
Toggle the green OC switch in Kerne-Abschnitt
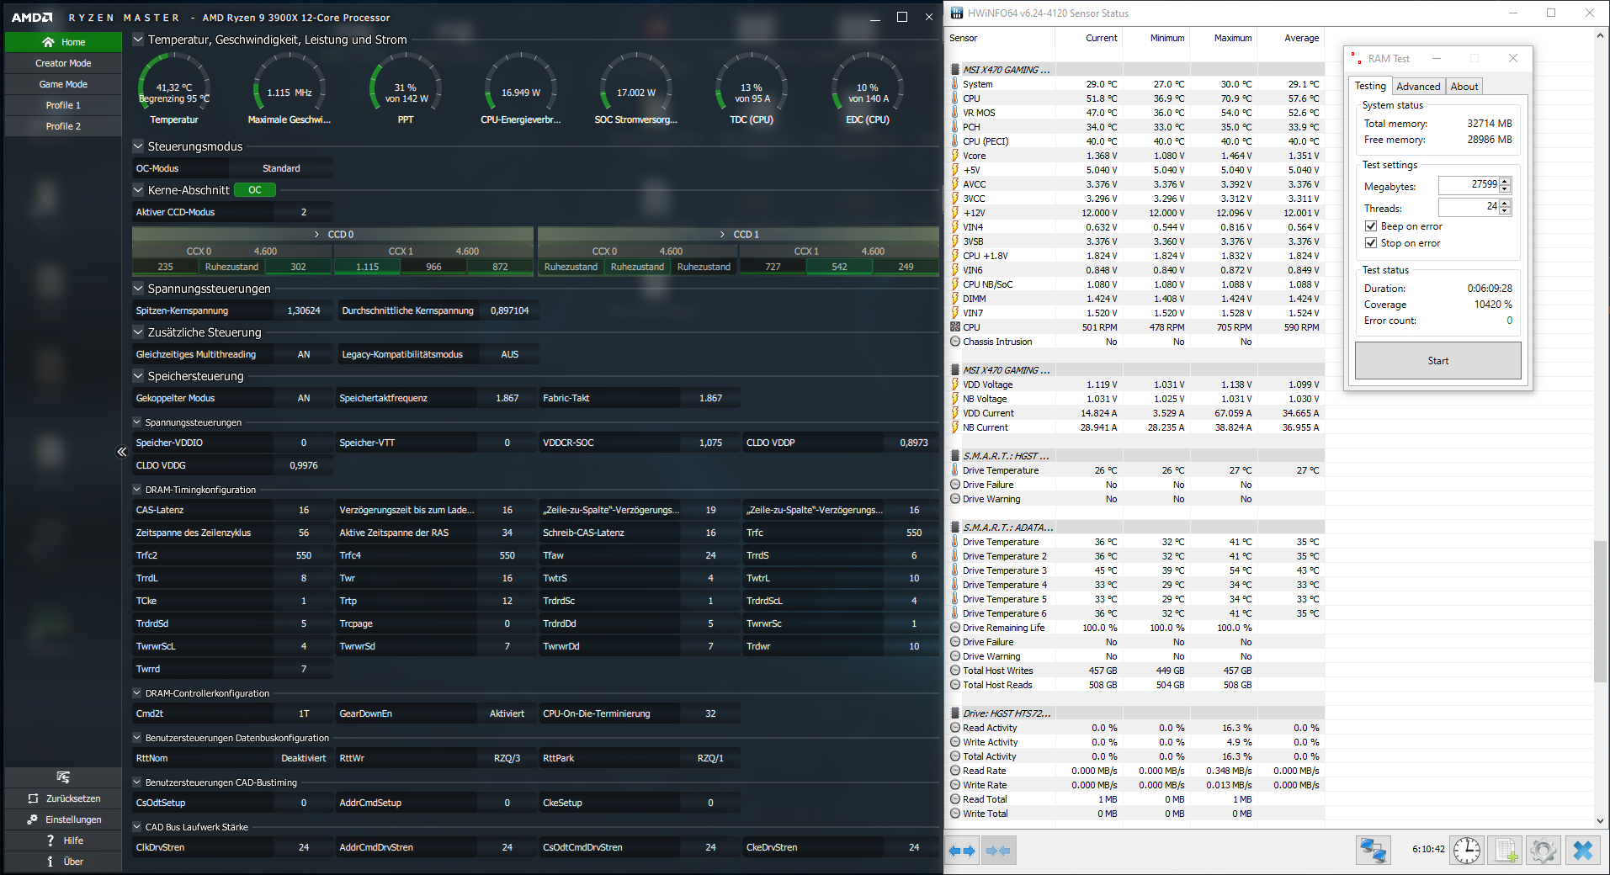[254, 190]
